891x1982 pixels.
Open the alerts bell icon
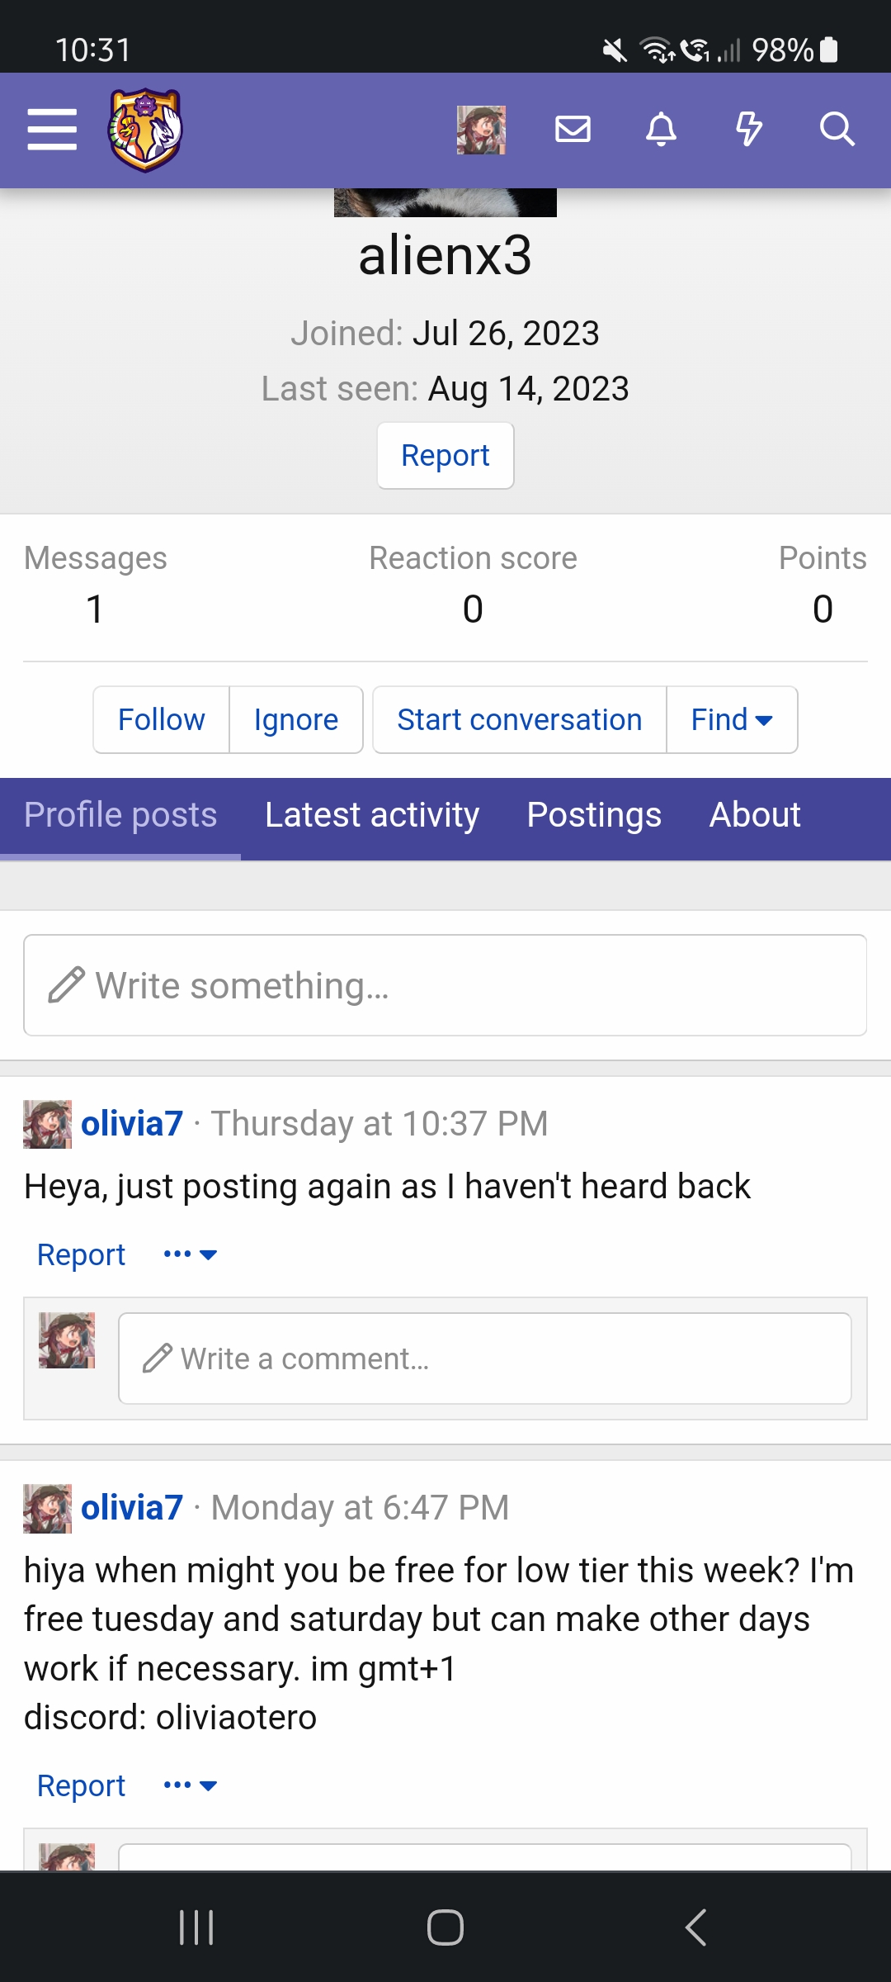coord(661,130)
